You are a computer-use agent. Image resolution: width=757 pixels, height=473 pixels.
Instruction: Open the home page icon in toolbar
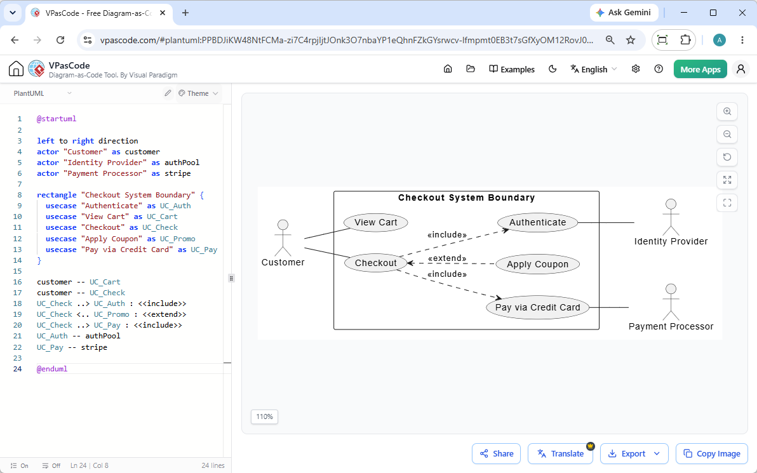click(448, 69)
